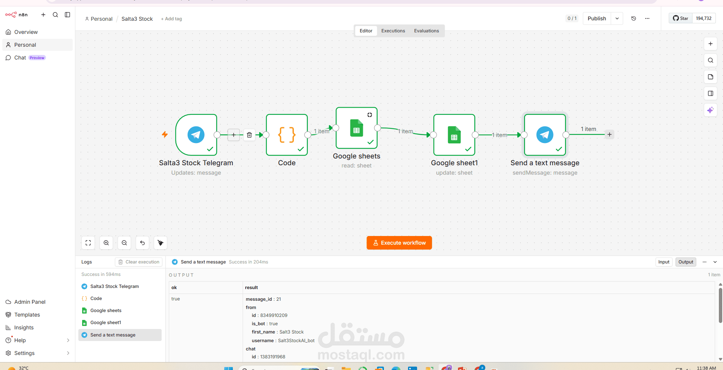Open workflow history icon
The height and width of the screenshot is (370, 723).
coord(634,18)
